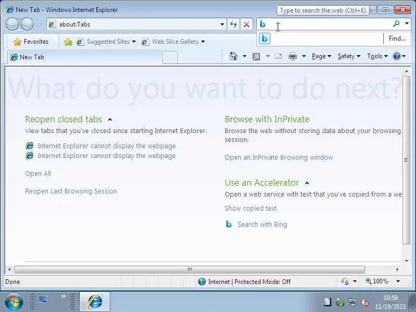Open the Safety menu

pos(349,56)
